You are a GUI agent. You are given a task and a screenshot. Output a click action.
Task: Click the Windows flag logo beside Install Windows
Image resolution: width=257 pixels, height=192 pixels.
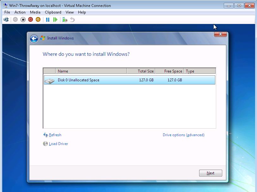[43, 38]
